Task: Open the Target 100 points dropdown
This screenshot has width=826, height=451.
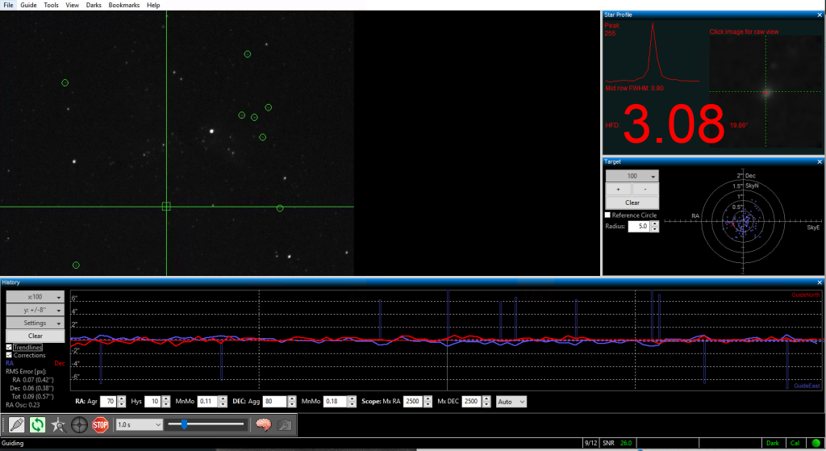Action: click(632, 176)
